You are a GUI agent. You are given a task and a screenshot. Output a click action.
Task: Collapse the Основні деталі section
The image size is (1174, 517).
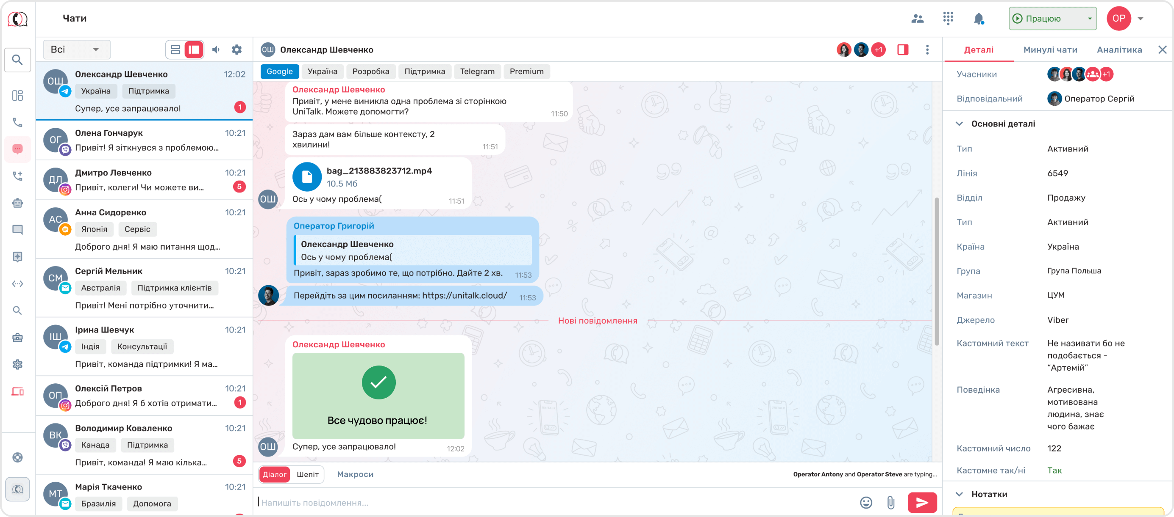click(960, 124)
